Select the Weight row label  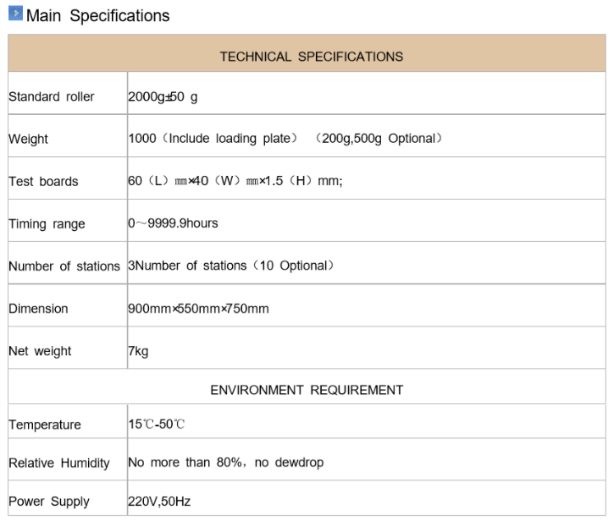(x=29, y=139)
